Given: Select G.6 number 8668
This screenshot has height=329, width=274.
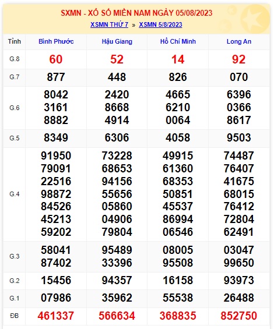Looking at the screenshot, I should [x=117, y=107].
